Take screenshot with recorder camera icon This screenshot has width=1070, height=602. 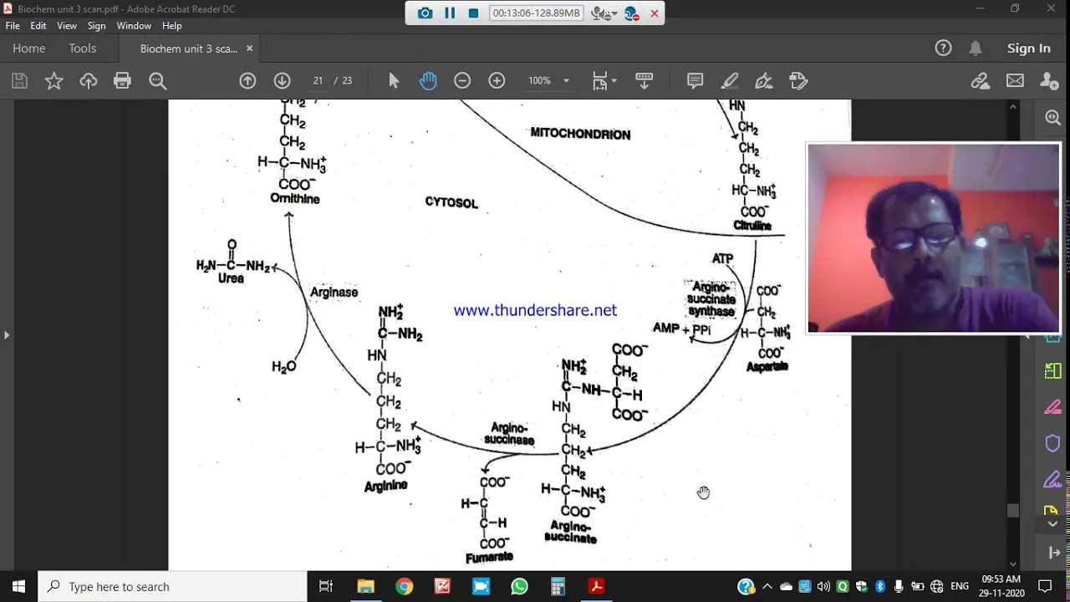(425, 13)
